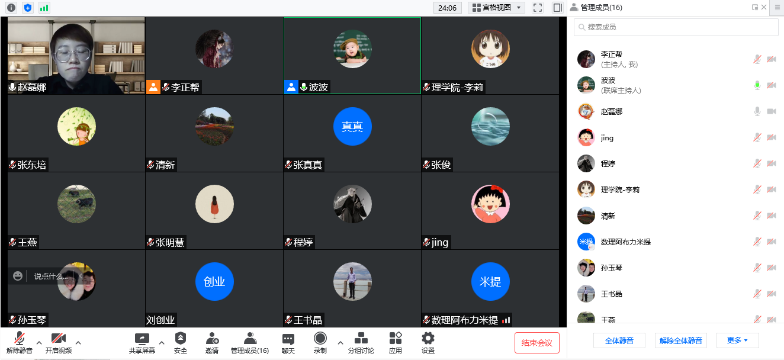Toggle microphone for 波波 in member list

tap(757, 85)
